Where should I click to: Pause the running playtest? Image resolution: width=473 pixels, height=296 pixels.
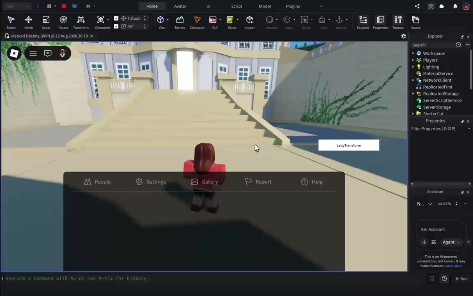coord(49,6)
